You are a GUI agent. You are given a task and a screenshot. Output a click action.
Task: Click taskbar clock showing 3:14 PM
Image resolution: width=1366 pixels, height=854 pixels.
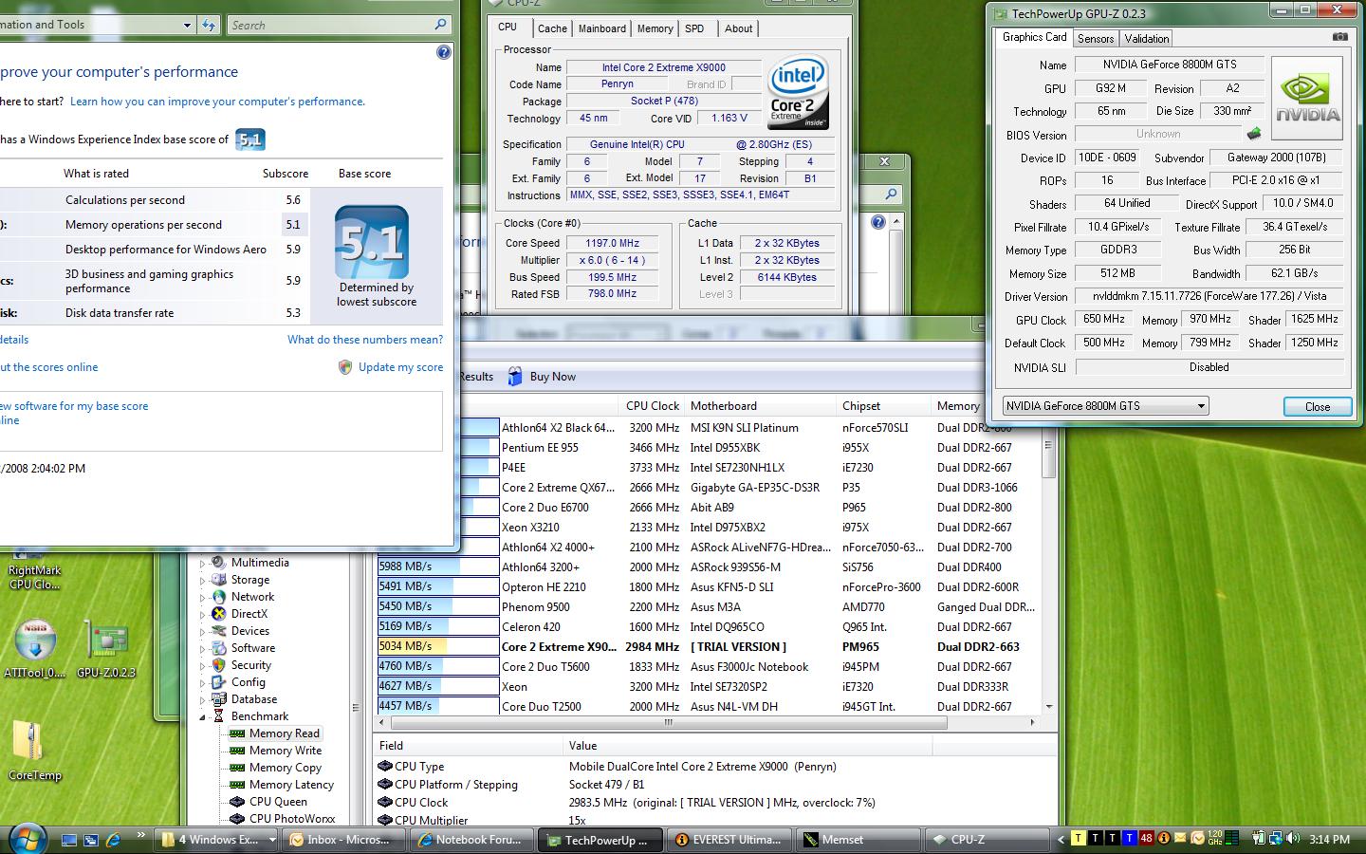pos(1329,840)
